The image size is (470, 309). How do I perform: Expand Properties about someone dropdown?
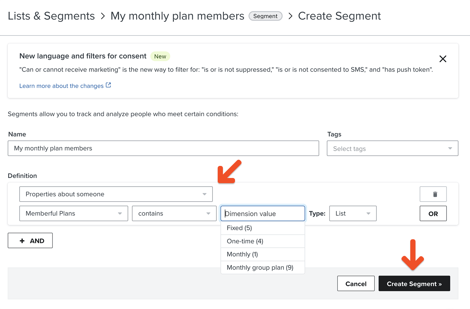(116, 194)
